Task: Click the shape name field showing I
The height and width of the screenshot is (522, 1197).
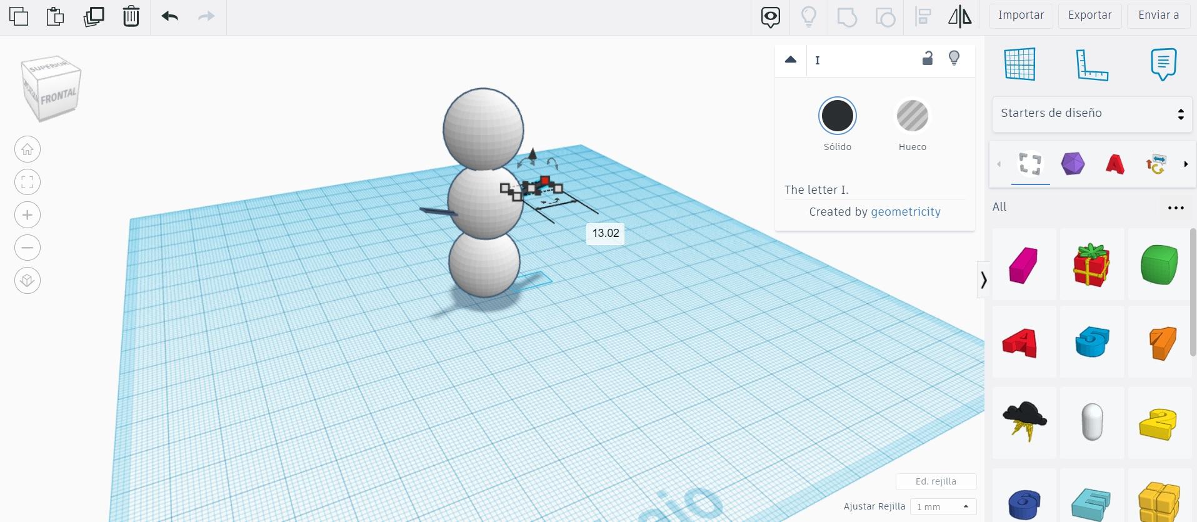Action: pyautogui.click(x=861, y=61)
